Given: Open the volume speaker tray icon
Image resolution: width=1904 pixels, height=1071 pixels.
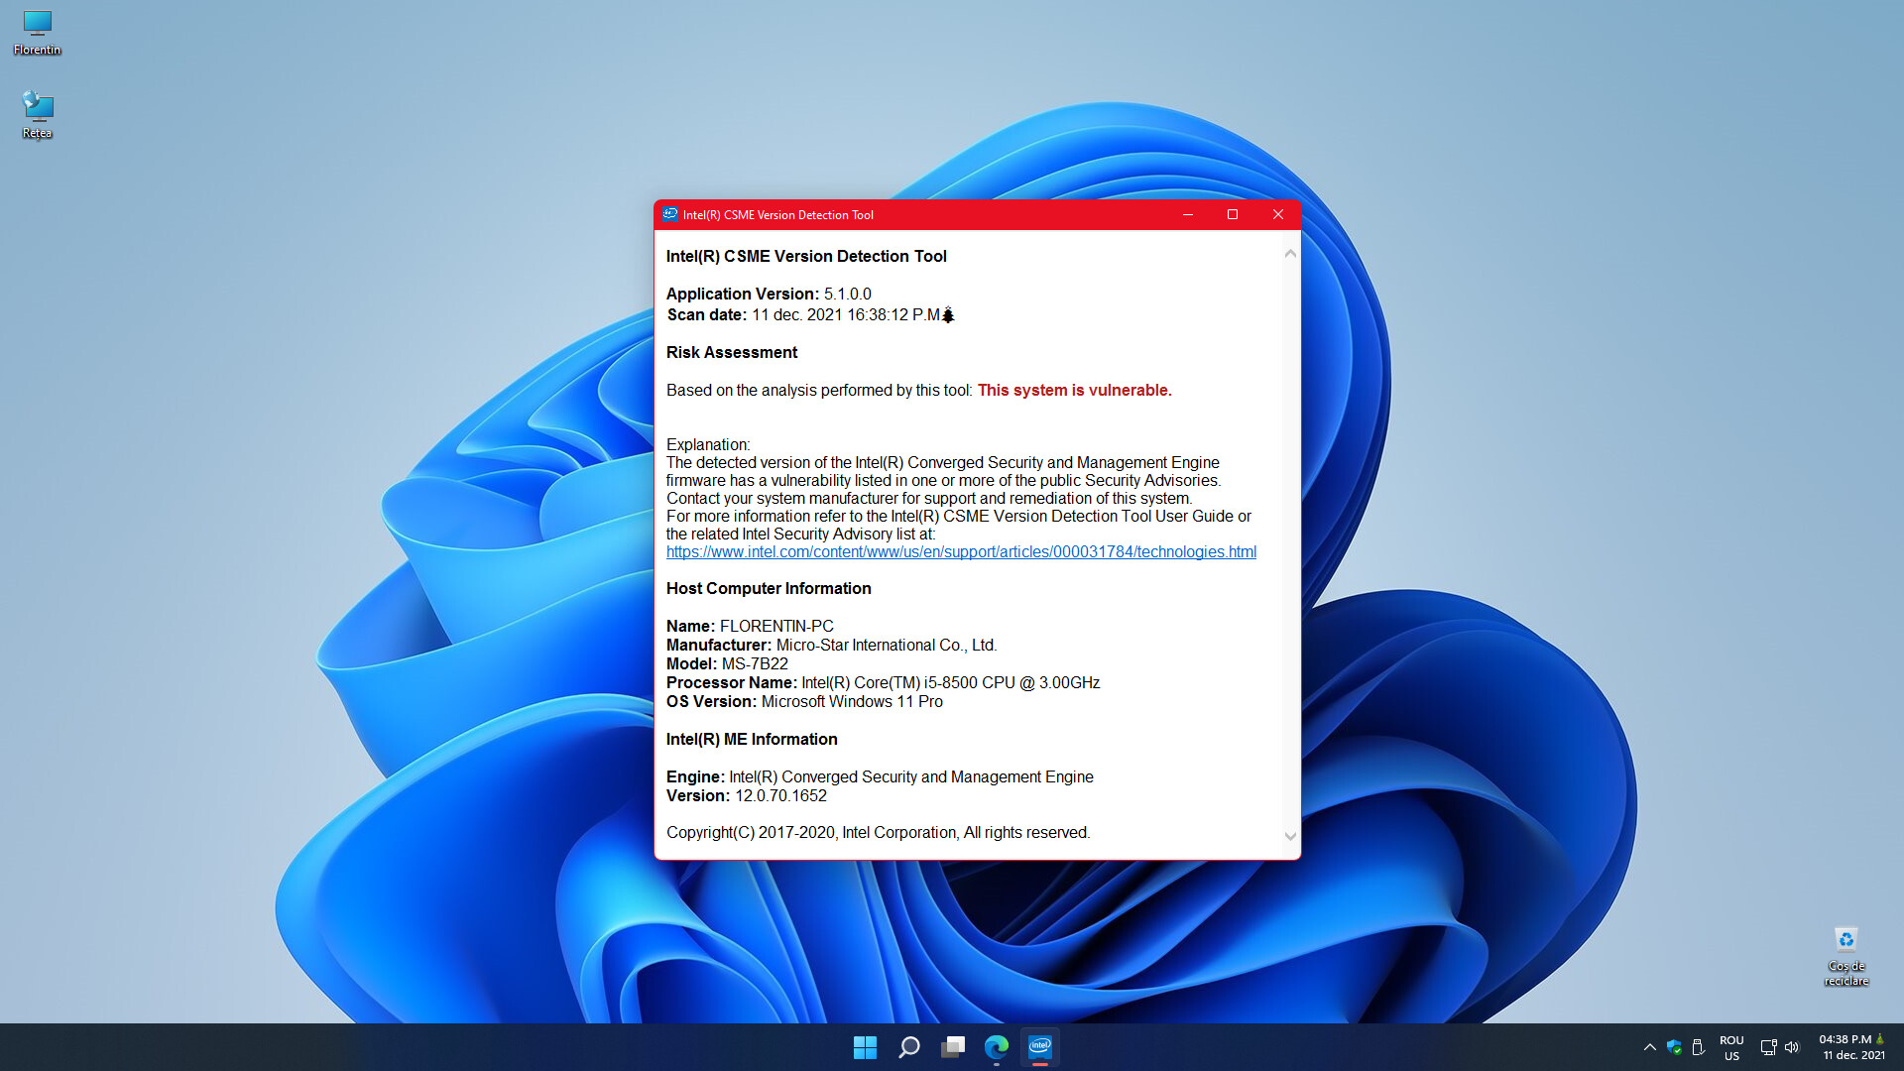Looking at the screenshot, I should 1792,1047.
